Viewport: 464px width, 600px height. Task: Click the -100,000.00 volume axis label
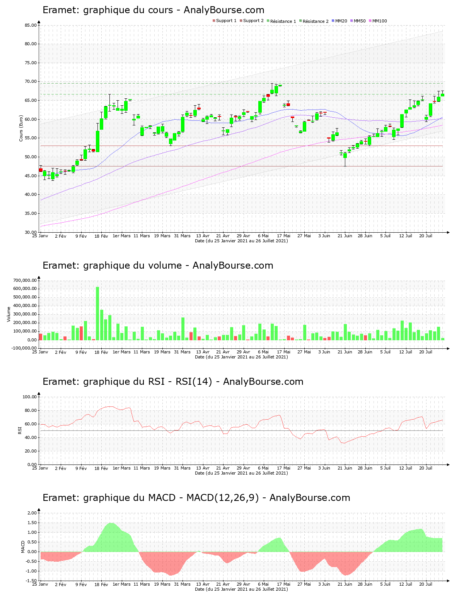(24, 348)
